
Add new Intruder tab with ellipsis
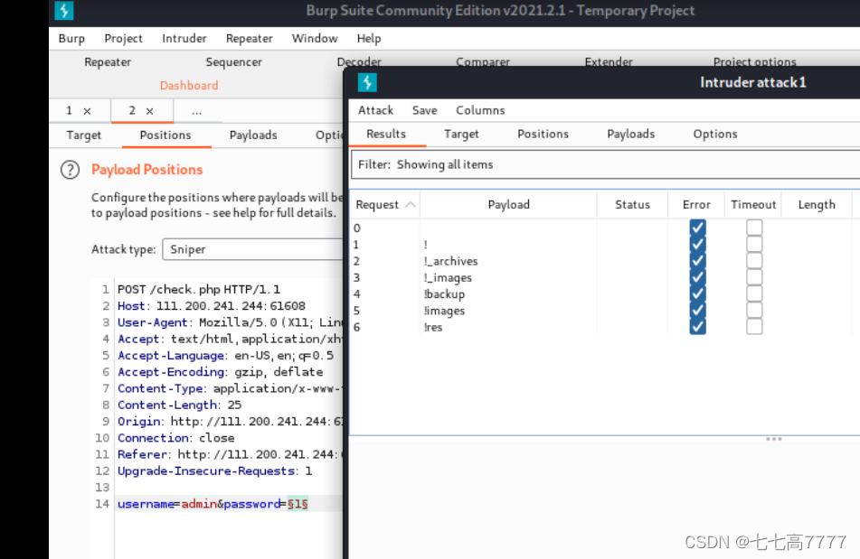pyautogui.click(x=197, y=111)
